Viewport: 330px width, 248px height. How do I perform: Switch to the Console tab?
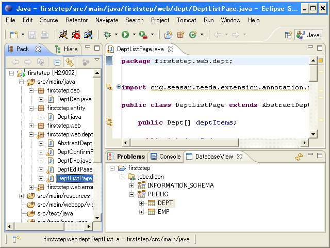166,157
